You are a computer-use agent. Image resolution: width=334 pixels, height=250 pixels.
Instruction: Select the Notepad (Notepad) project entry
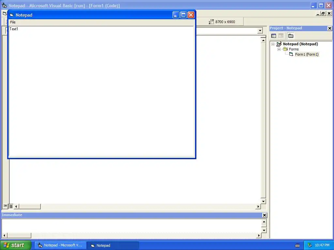tap(300, 44)
